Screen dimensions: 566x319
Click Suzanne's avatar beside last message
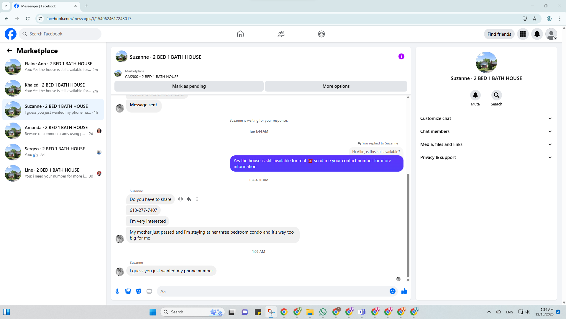point(119,271)
